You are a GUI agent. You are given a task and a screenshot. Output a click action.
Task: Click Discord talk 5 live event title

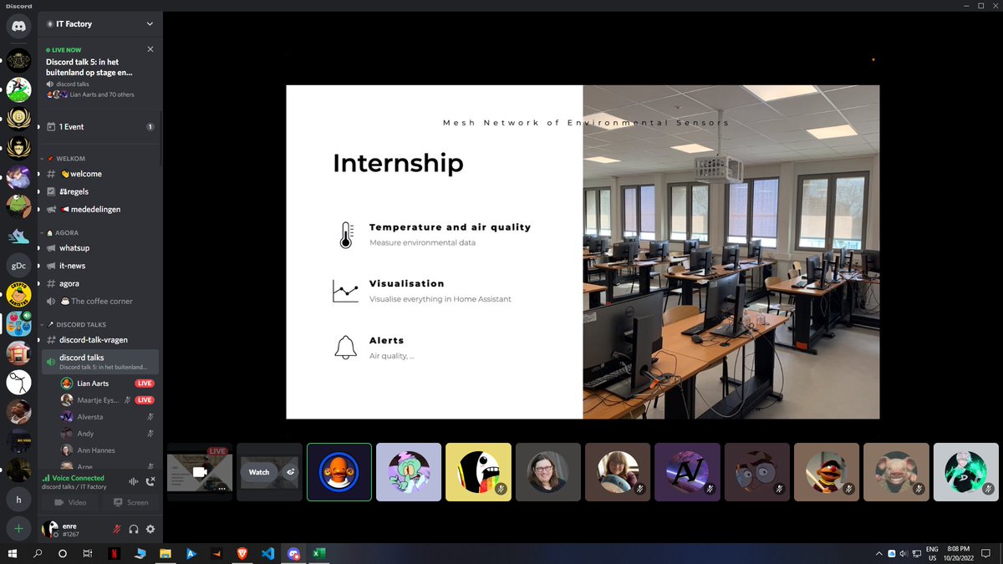[x=89, y=67]
